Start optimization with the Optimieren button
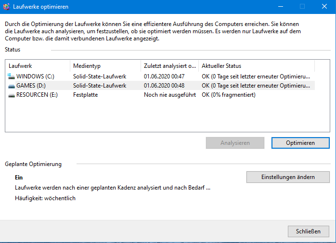 click(x=300, y=143)
